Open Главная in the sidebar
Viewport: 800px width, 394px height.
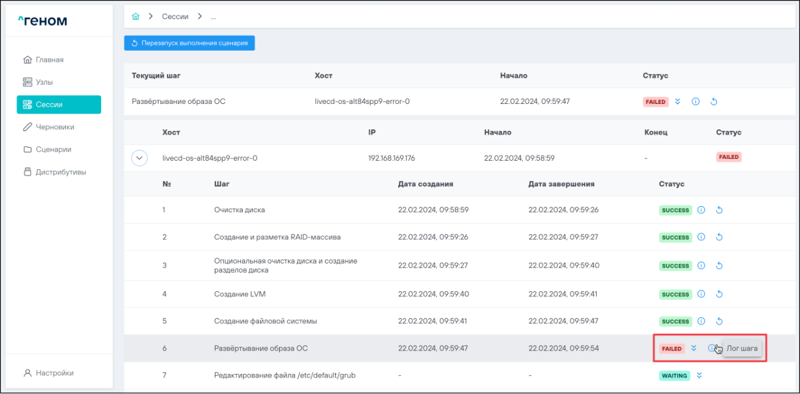(50, 60)
